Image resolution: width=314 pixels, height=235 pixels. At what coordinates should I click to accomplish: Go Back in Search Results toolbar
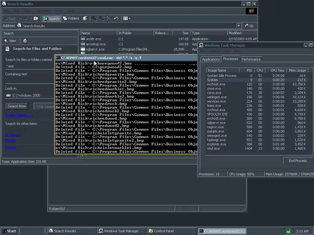click(x=10, y=19)
